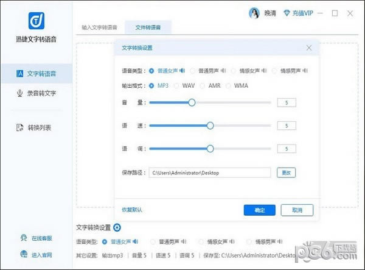The height and width of the screenshot is (270, 365).
Task: Preview 普通女声 voice speaker icon in dialog
Action: tap(182, 71)
